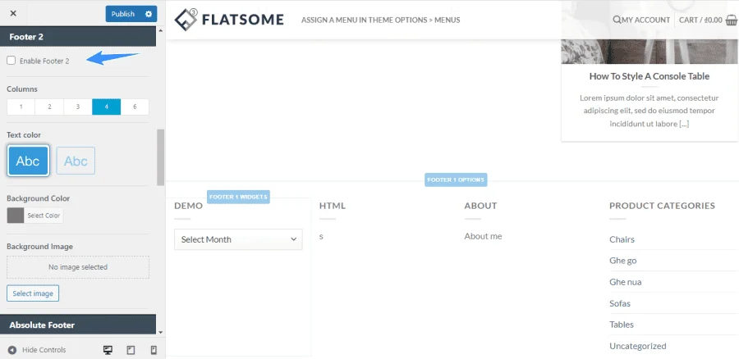Click the Hide Controls arrow icon
739x359 pixels.
coord(12,350)
